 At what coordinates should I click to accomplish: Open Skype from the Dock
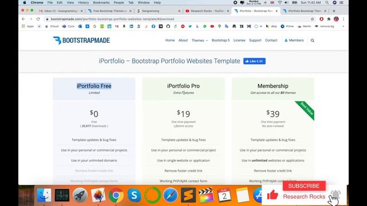coord(134,195)
